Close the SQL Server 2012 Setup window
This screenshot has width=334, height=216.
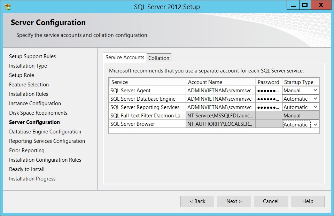pos(321,5)
